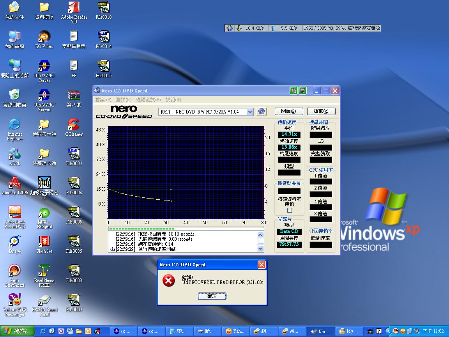Click the disc length value 79:57.73
449x337 pixels.
tap(289, 244)
